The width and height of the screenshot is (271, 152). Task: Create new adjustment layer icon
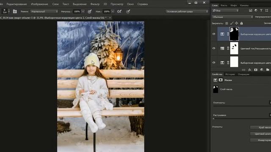(x=262, y=70)
